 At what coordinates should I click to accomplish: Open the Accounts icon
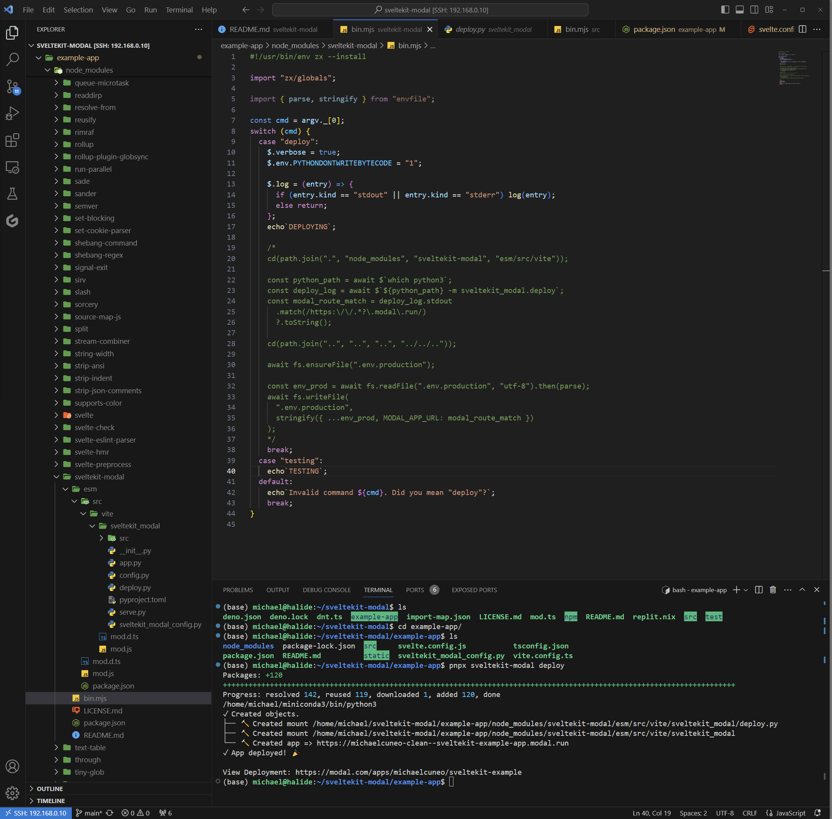pos(12,766)
